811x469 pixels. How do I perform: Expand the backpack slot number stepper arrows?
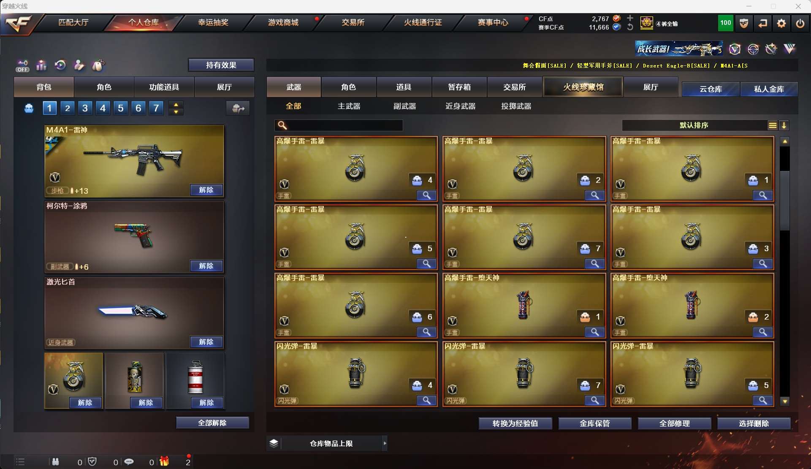176,108
